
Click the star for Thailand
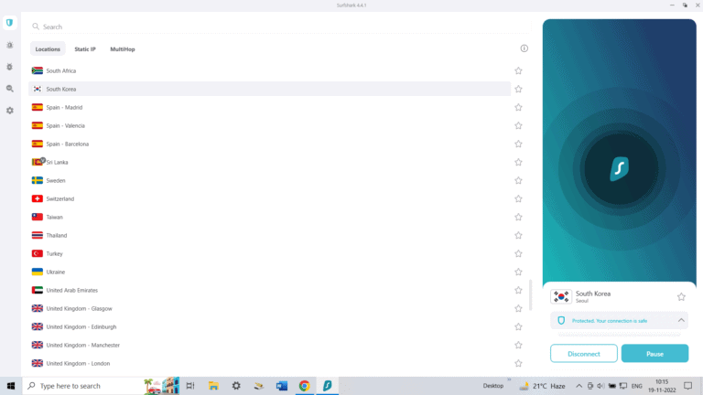[x=518, y=236]
